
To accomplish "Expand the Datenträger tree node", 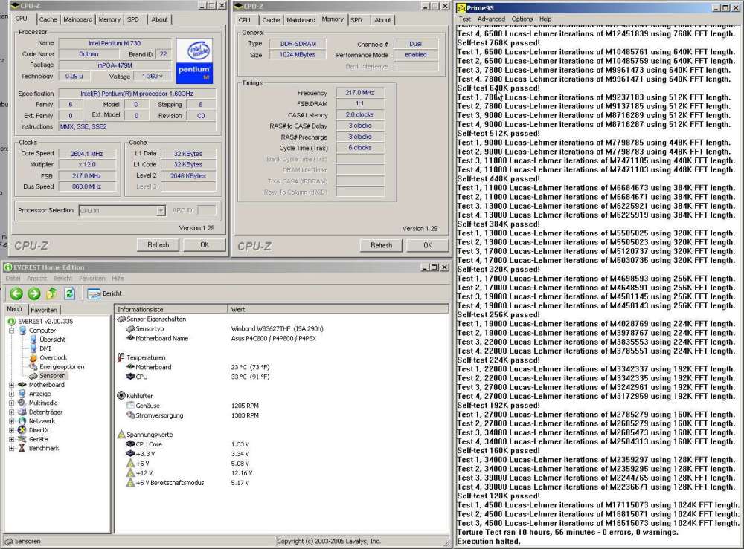I will click(11, 412).
